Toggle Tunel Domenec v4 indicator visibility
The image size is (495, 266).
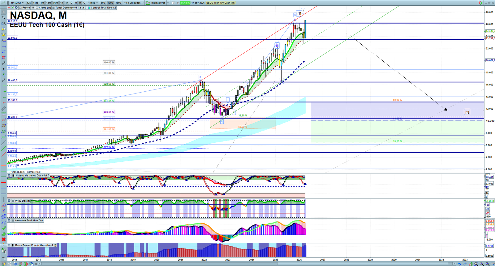(54, 8)
